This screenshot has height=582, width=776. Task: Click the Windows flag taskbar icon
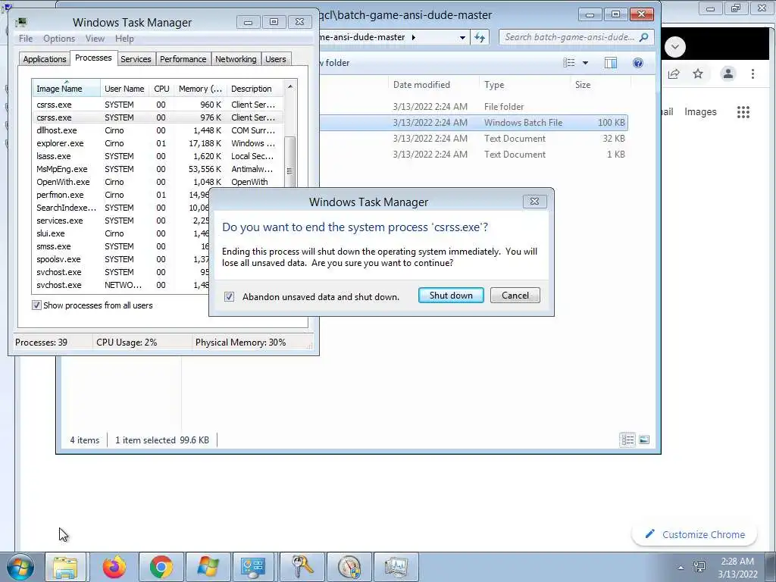coord(208,567)
